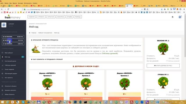Show more bookmarks with the chevron
The width and height of the screenshot is (186, 104).
(x=184, y=12)
